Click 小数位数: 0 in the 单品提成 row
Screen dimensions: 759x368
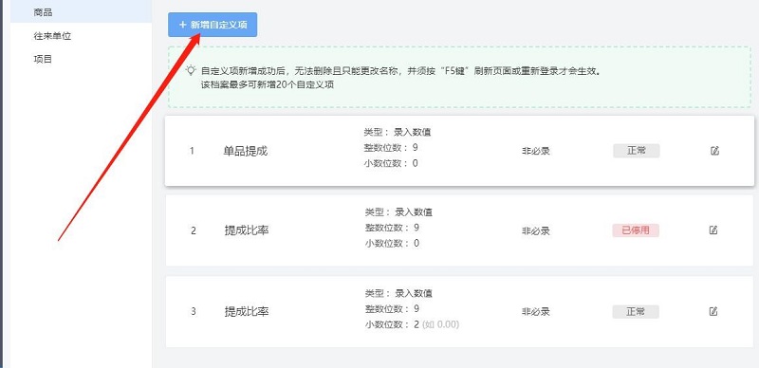(391, 163)
